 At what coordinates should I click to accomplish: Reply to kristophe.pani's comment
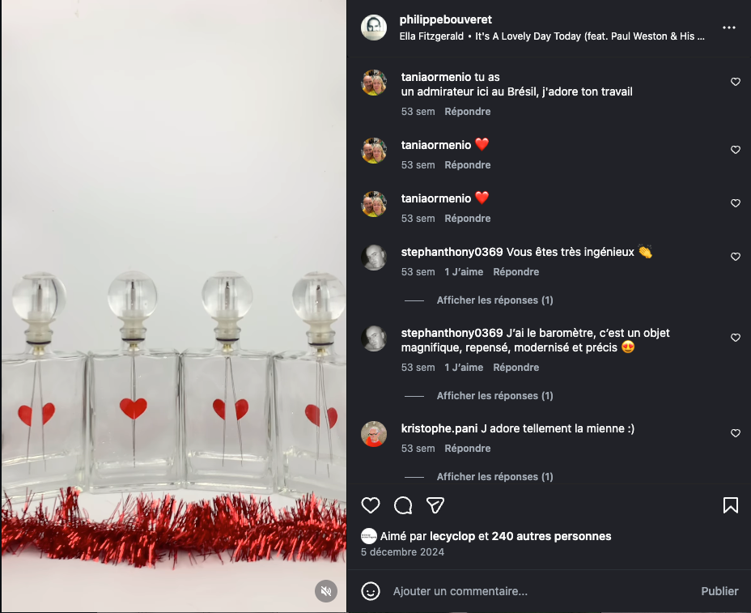point(468,448)
